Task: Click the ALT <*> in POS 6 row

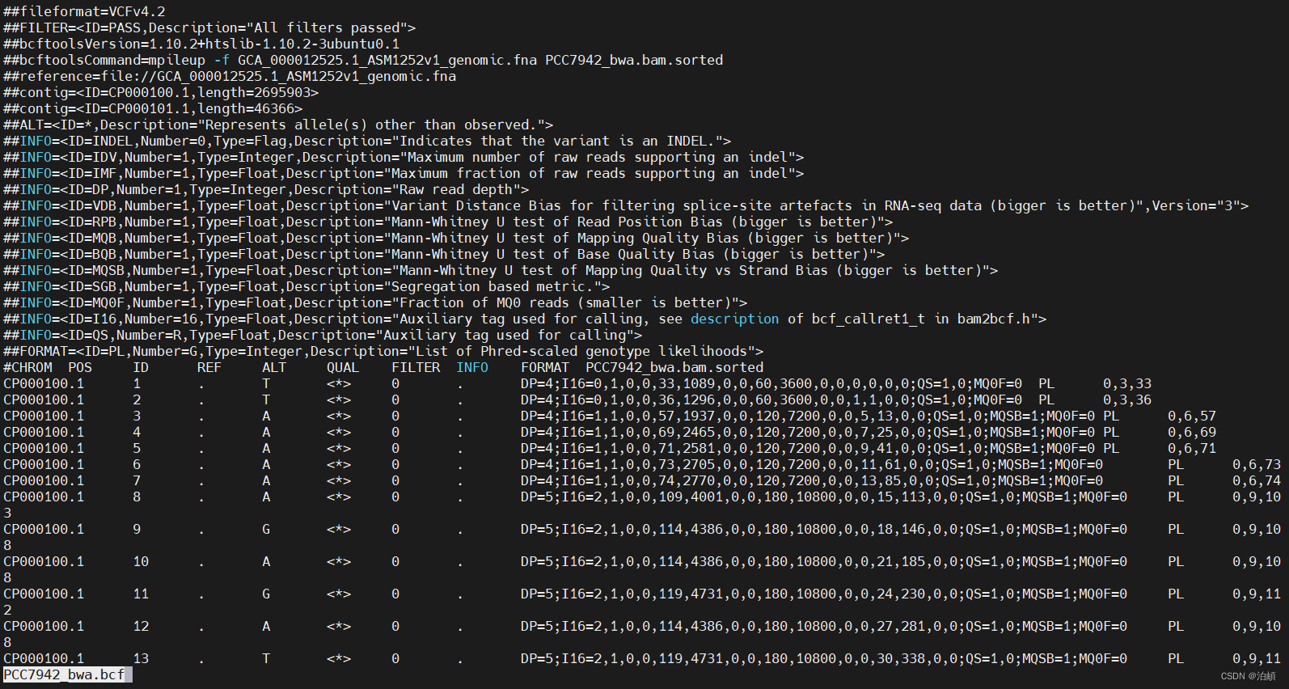Action: pyautogui.click(x=339, y=464)
